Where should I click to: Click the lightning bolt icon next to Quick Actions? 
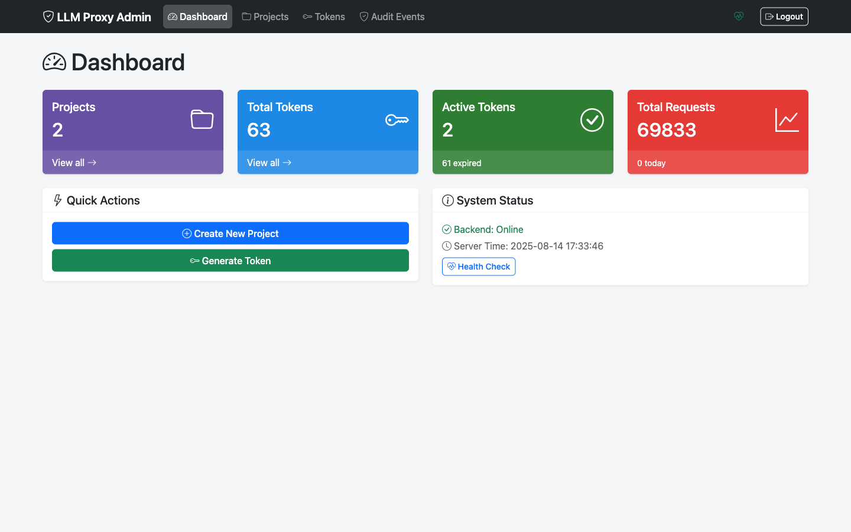[x=57, y=200]
